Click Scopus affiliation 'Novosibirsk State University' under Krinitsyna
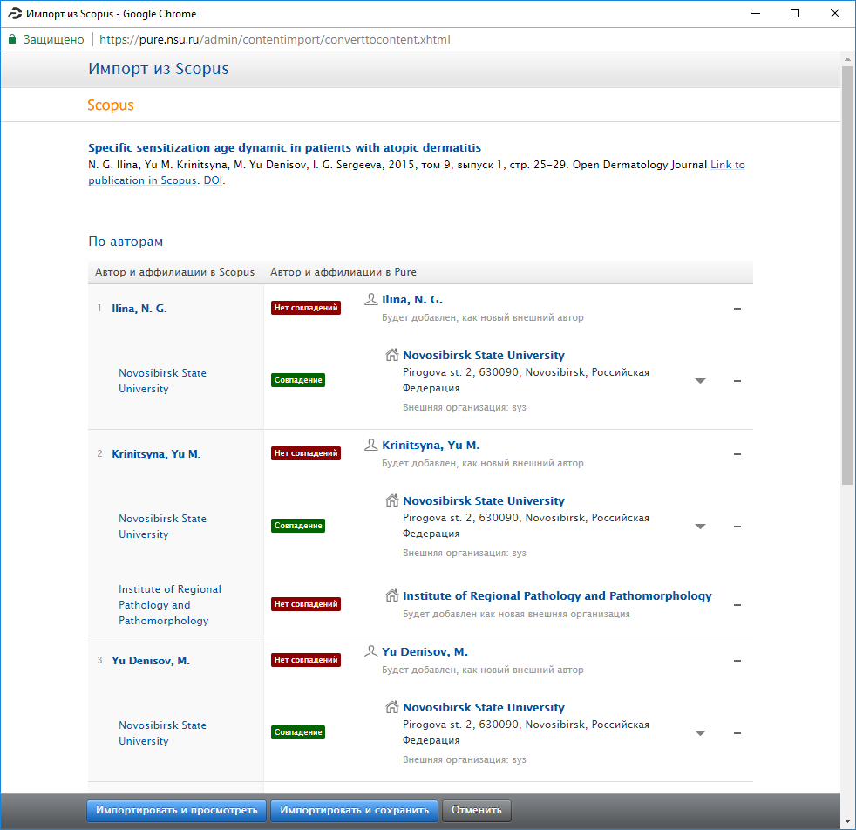 [163, 527]
